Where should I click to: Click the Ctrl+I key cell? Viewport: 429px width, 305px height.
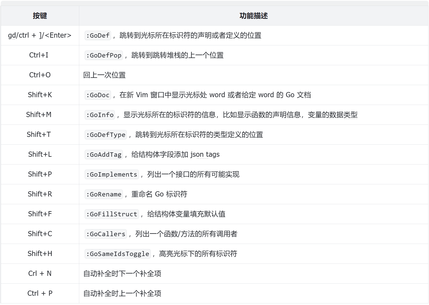[40, 55]
